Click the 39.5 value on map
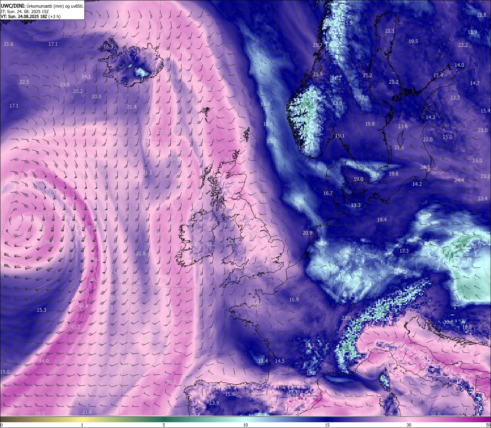491x428 pixels. (40, 413)
